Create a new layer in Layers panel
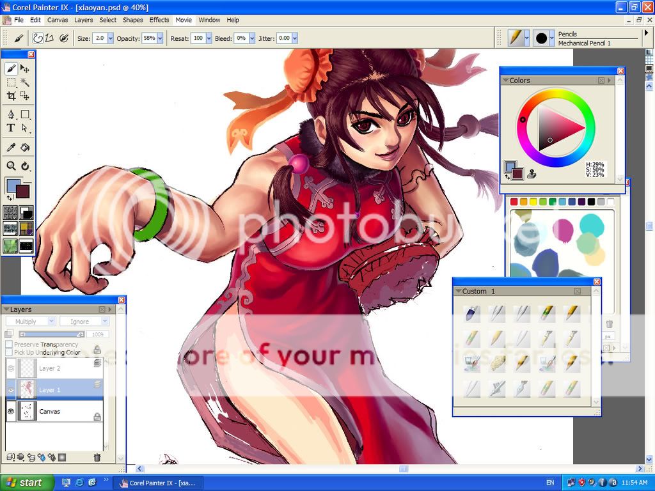655x491 pixels. click(31, 457)
